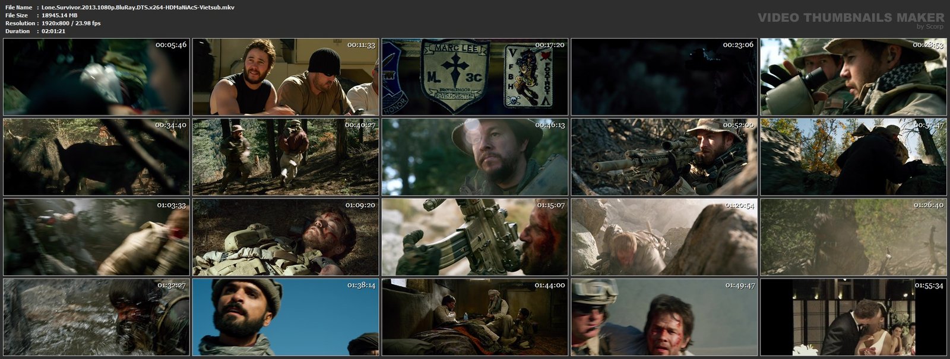950x359 pixels.
Task: Select thumbnail at timestamp 00:57:47
Action: pyautogui.click(x=854, y=157)
